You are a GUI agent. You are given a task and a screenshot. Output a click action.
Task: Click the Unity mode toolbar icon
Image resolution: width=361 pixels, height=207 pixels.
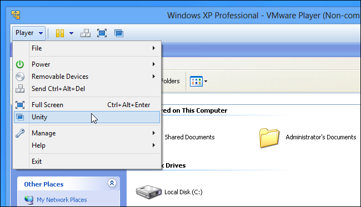119,33
